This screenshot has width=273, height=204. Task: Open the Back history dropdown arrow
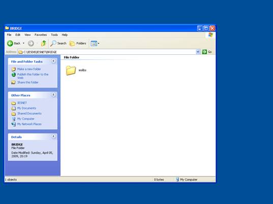[x=23, y=43]
